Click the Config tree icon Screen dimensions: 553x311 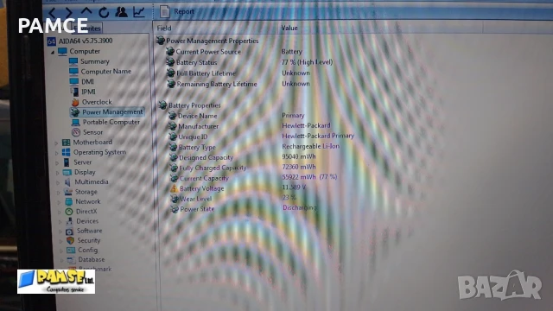(x=71, y=250)
